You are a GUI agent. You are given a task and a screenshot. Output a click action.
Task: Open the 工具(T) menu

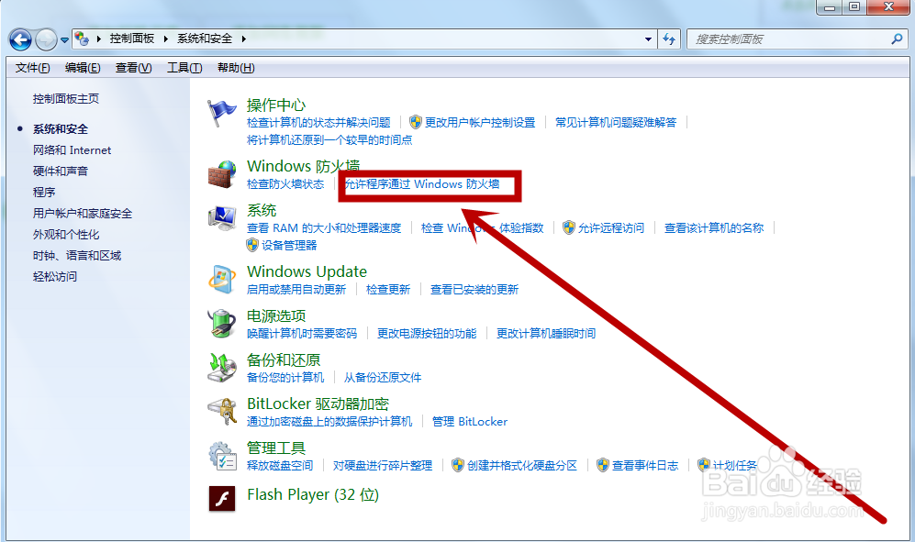pos(184,68)
